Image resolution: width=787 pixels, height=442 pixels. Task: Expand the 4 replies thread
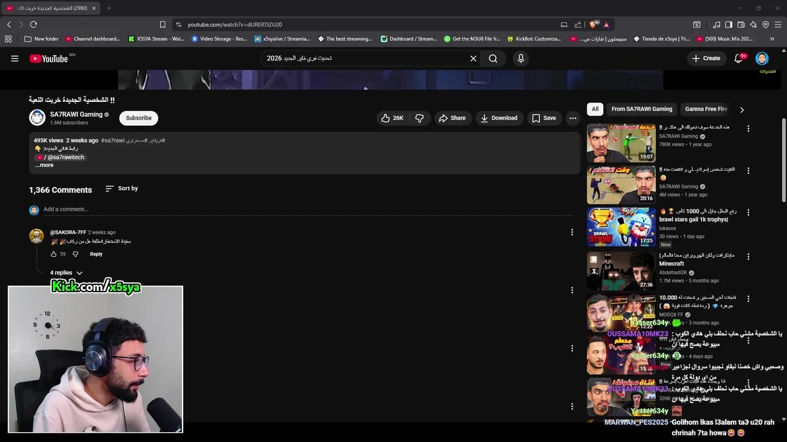(x=66, y=273)
